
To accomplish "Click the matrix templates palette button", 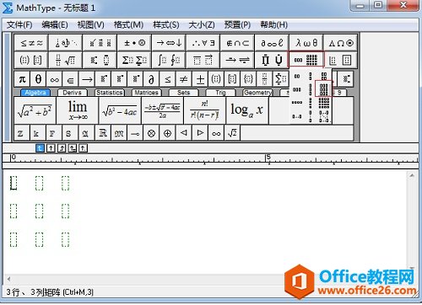I will click(x=306, y=60).
